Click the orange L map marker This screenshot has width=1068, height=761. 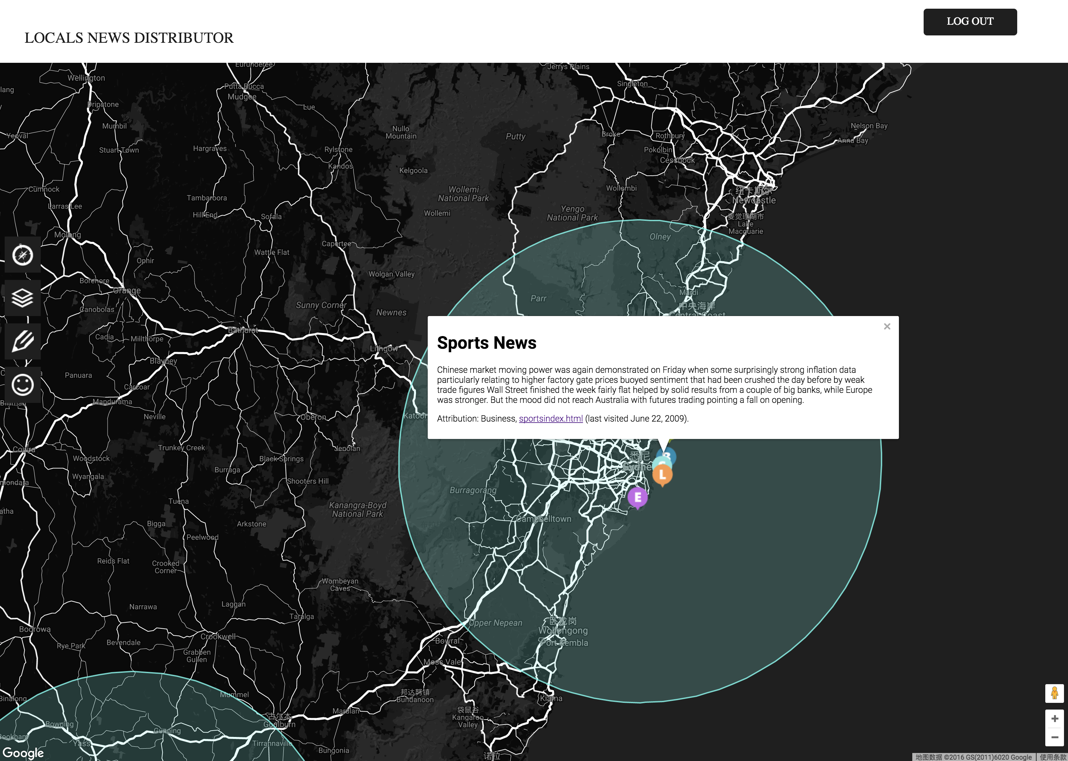coord(662,475)
